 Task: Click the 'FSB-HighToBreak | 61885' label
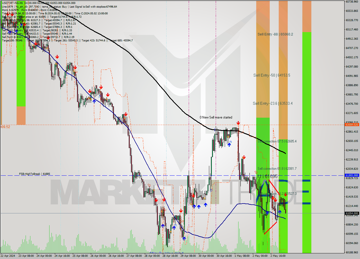point(35,174)
